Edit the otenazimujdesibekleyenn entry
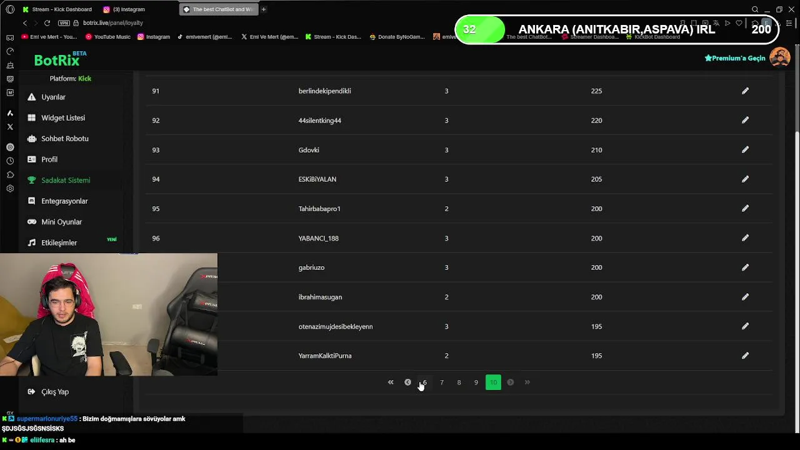Screen dimensions: 800x450 coord(745,326)
